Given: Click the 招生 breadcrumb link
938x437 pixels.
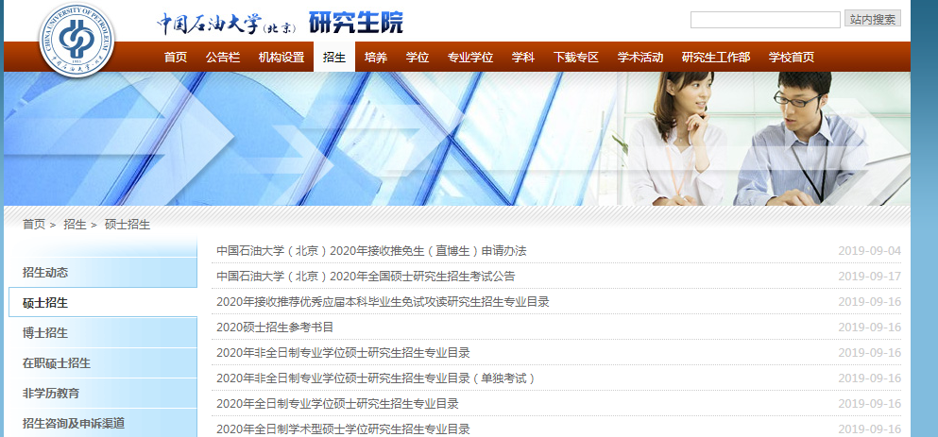Looking at the screenshot, I should (x=75, y=225).
